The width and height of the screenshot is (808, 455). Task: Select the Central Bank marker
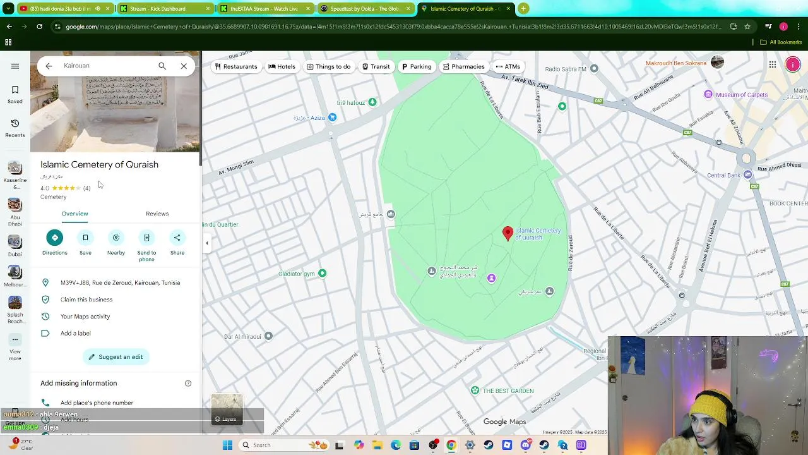(x=748, y=175)
